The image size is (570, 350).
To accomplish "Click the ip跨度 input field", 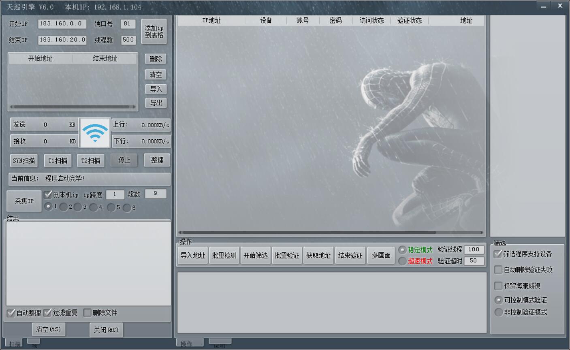I will pyautogui.click(x=115, y=194).
